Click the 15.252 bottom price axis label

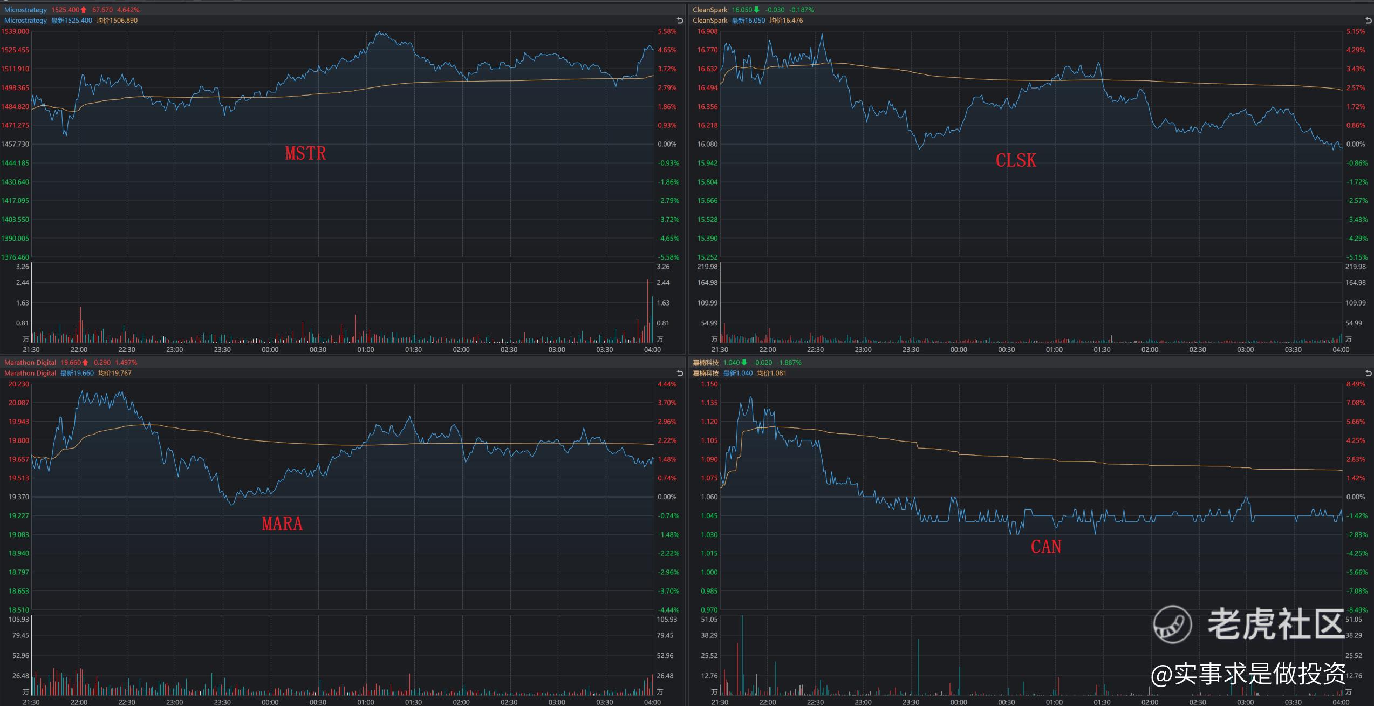[707, 257]
